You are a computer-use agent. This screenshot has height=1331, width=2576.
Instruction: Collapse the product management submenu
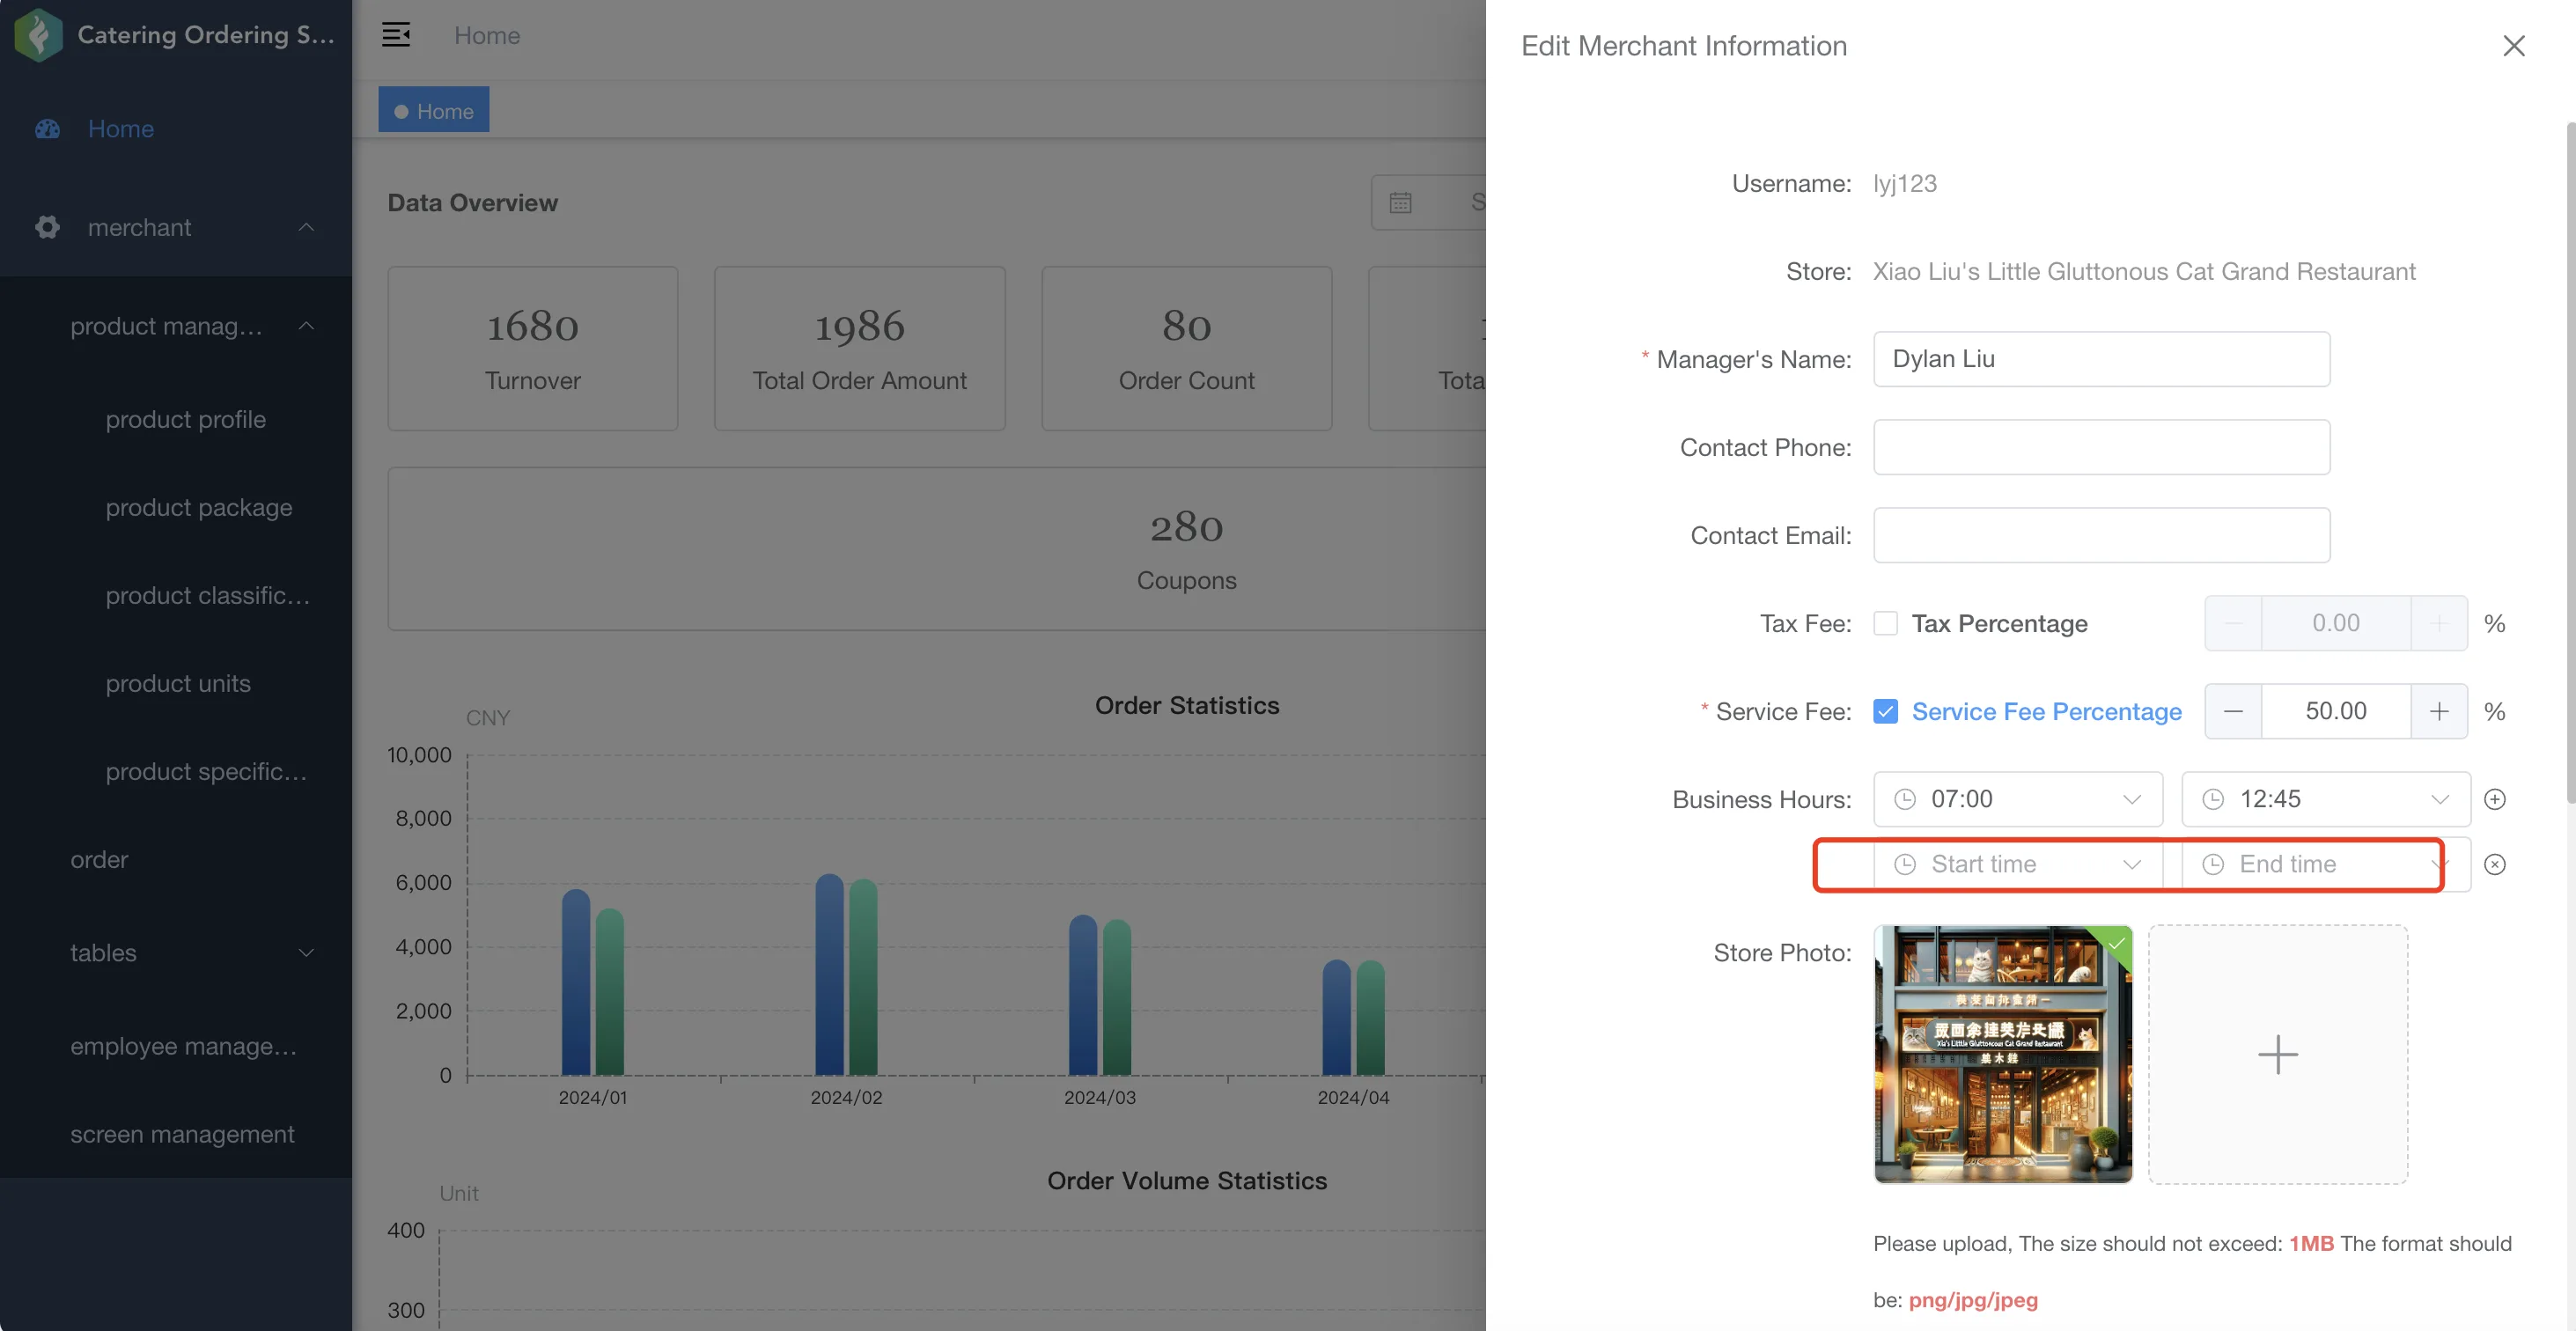pyautogui.click(x=306, y=326)
